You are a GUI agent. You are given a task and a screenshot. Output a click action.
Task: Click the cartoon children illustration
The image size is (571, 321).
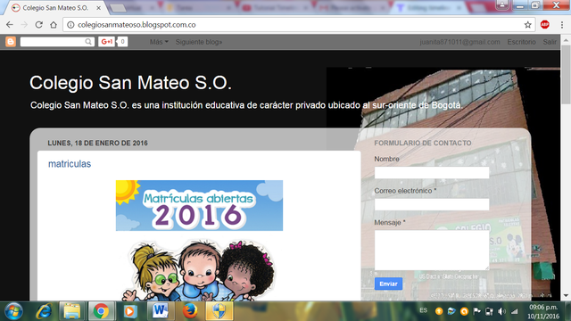point(199,269)
